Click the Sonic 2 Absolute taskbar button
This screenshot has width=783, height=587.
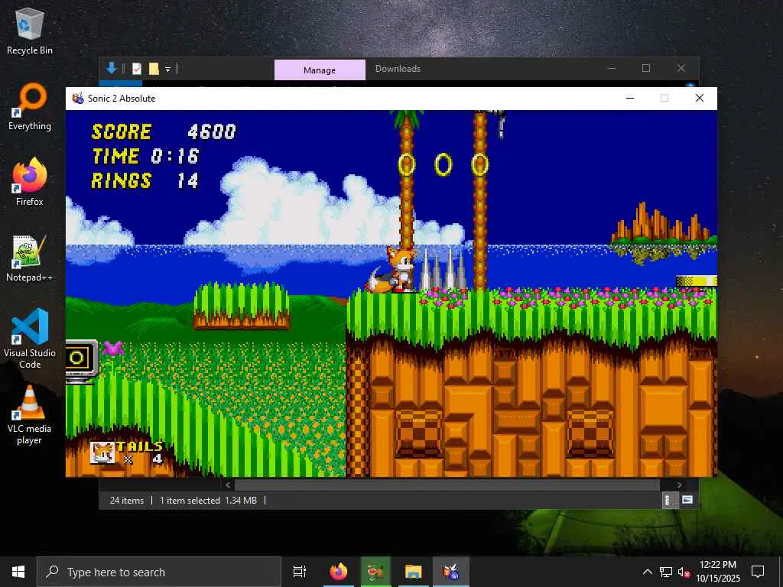click(x=451, y=572)
